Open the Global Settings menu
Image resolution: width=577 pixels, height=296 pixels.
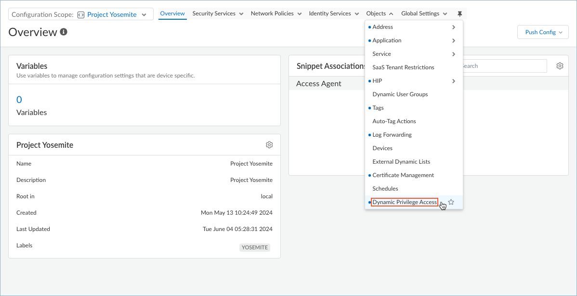424,13
